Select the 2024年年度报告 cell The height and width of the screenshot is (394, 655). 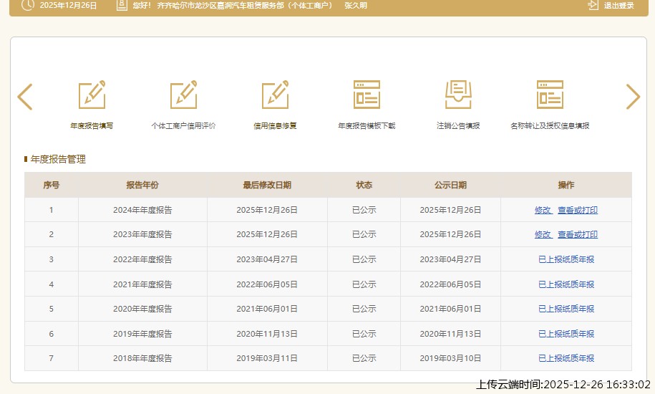[142, 210]
